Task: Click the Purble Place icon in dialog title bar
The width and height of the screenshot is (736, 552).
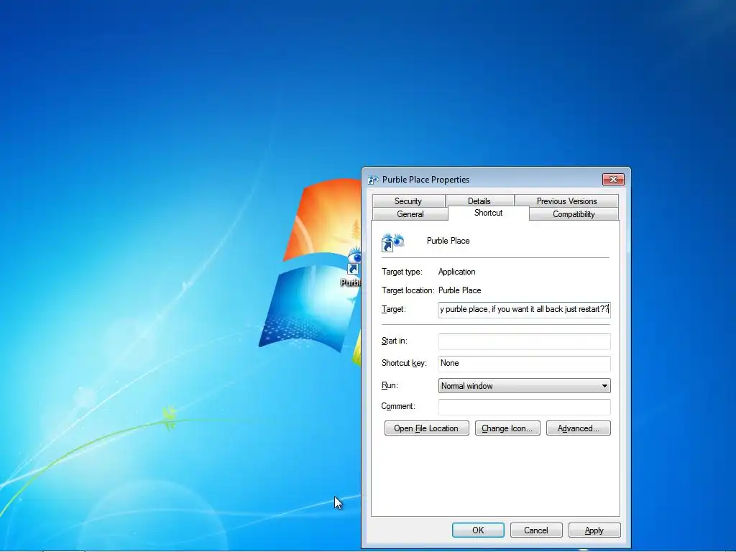Action: click(374, 179)
